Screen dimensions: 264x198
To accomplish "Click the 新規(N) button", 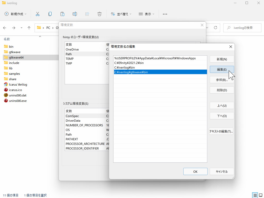I will (x=222, y=59).
